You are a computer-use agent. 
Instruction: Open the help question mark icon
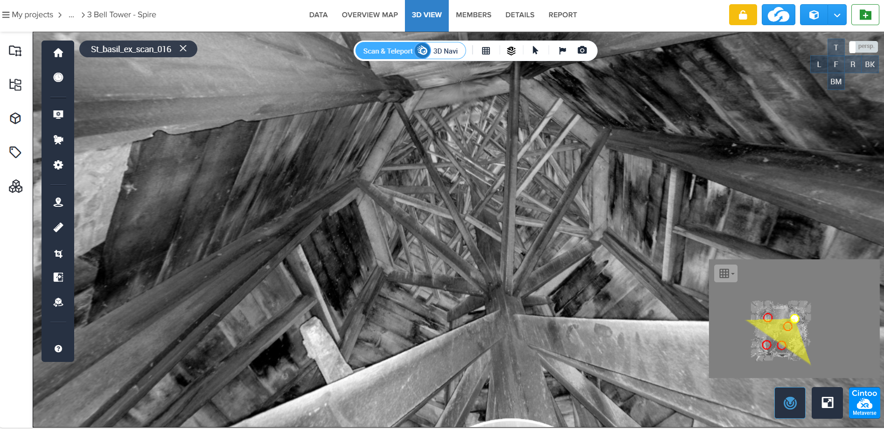tap(58, 348)
